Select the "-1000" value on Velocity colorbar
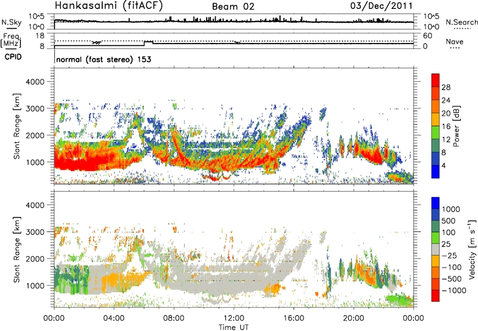Image resolution: width=478 pixels, height=331 pixels. point(454,290)
